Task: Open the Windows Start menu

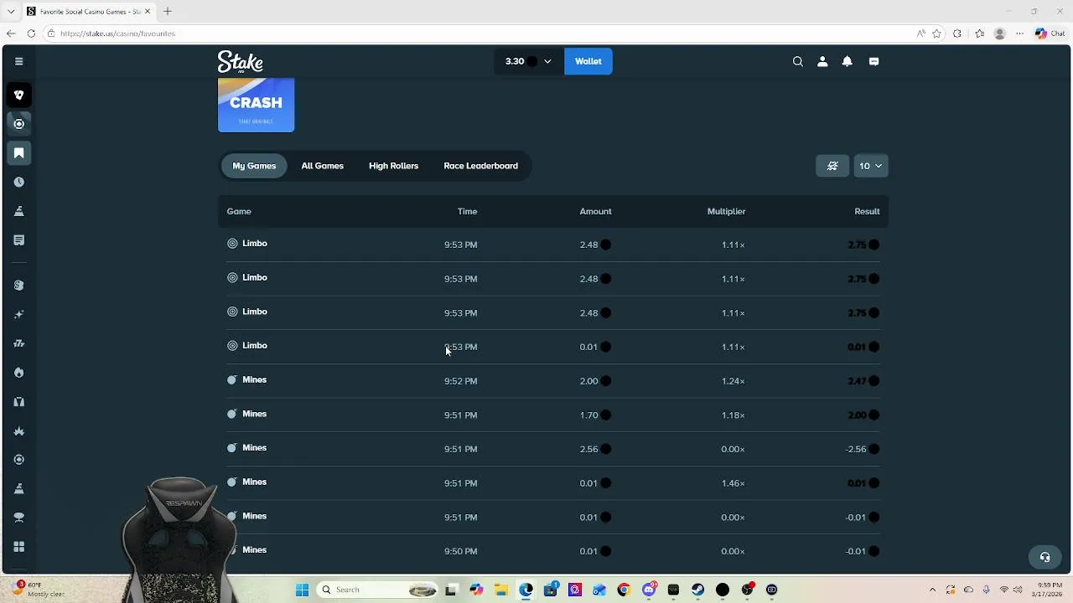Action: coord(302,590)
